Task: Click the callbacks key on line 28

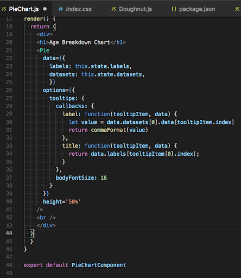Action: click(70, 106)
